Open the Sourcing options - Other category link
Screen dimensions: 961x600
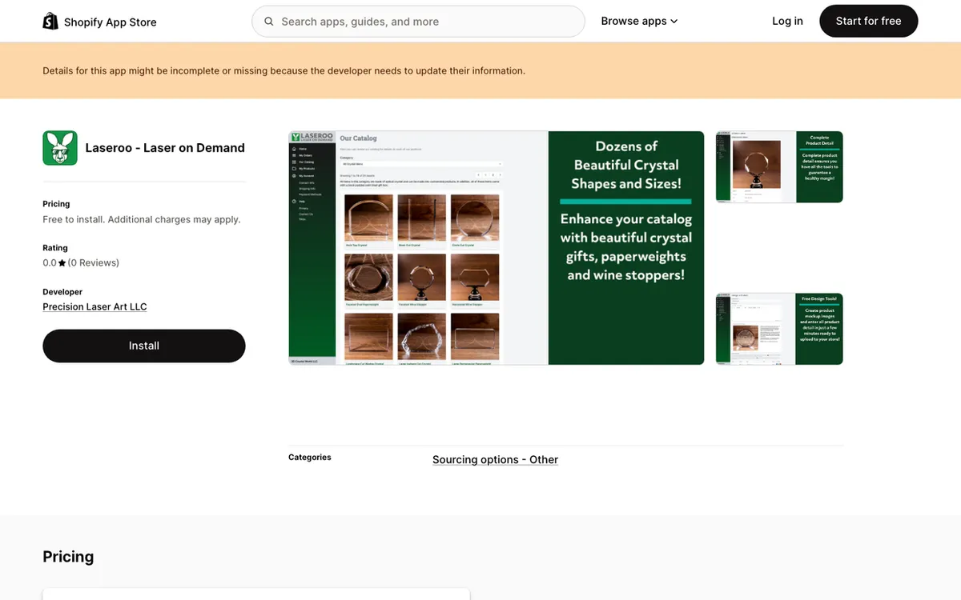click(495, 460)
